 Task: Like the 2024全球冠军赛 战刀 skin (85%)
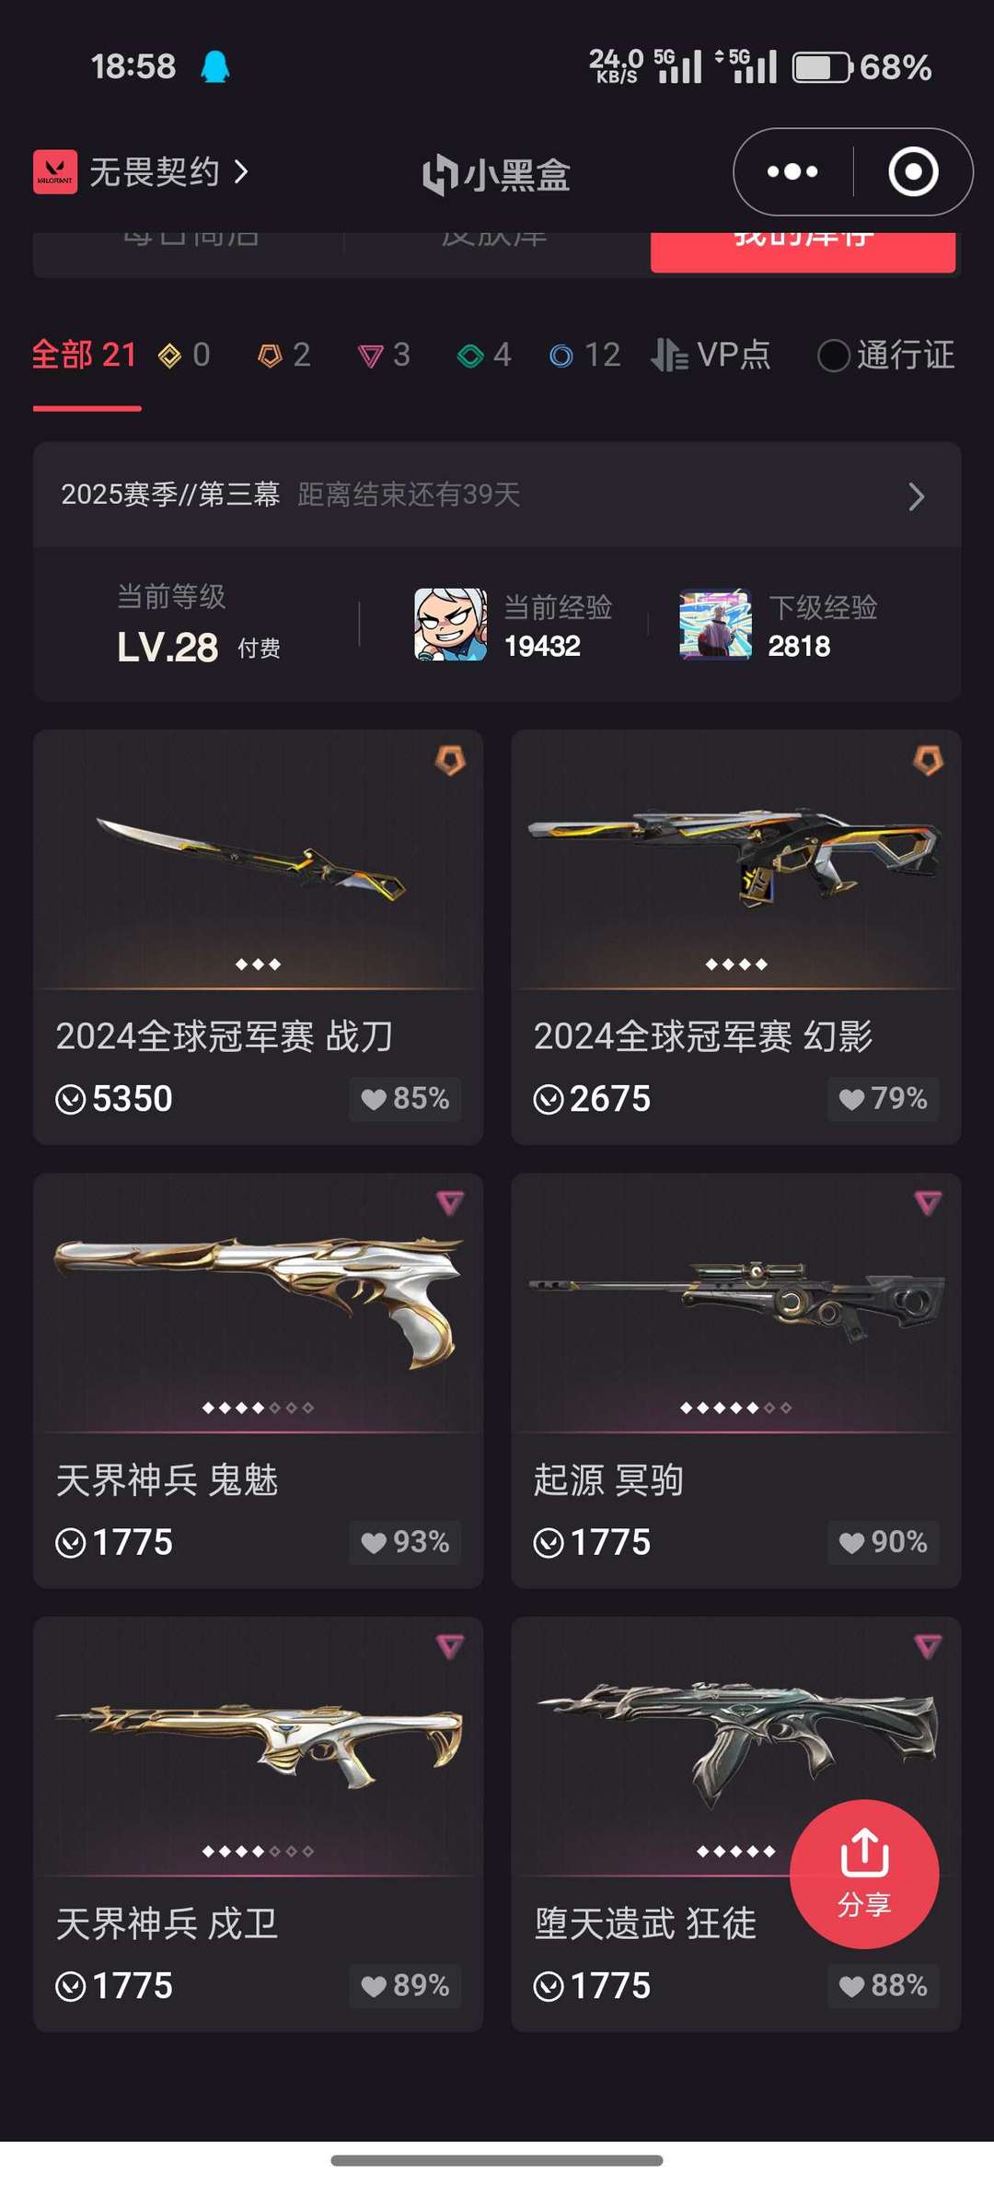pyautogui.click(x=405, y=1098)
